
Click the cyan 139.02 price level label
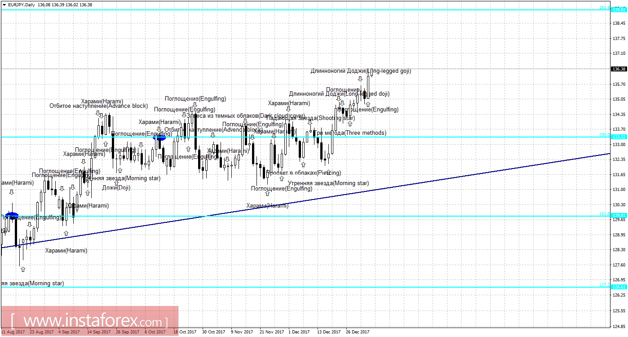(618, 9)
